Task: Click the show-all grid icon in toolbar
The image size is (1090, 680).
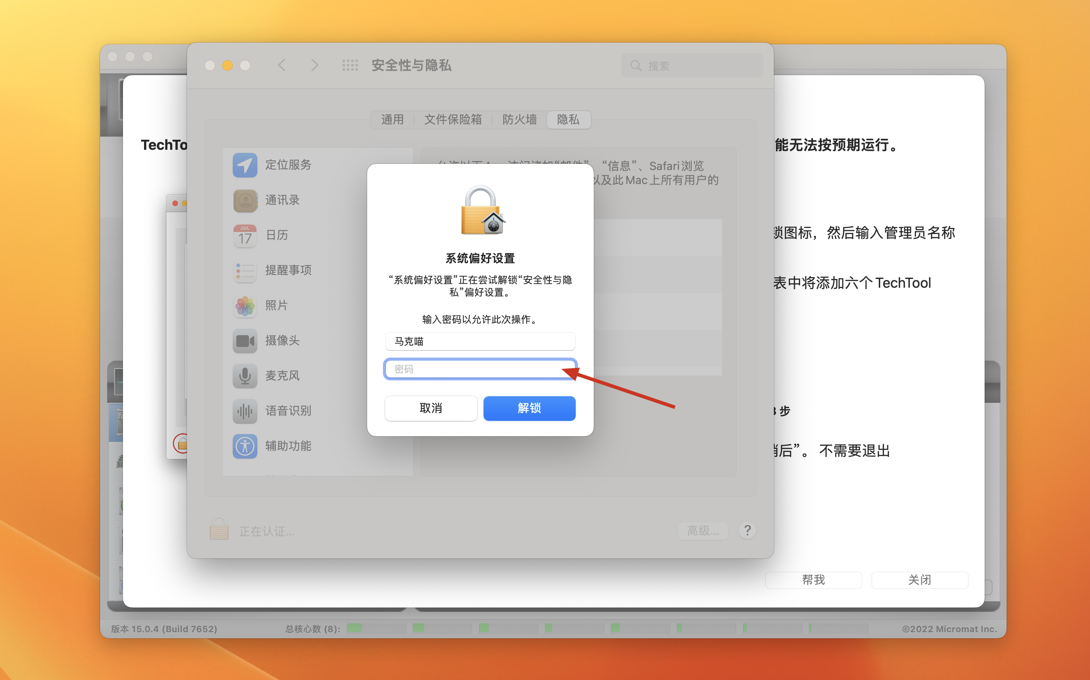Action: 350,65
